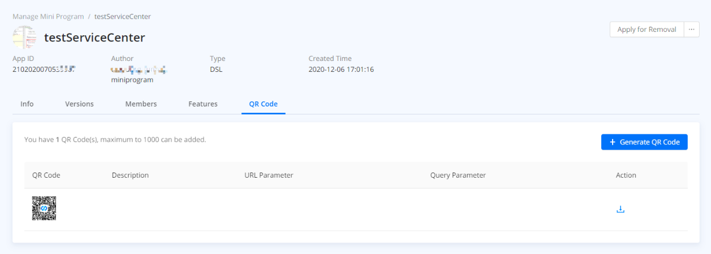Click the testServiceCenter breadcrumb item

(122, 17)
